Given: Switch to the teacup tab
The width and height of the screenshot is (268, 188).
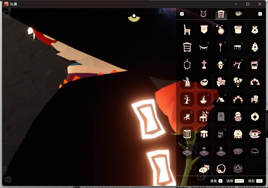Looking at the screenshot, I should (x=238, y=14).
